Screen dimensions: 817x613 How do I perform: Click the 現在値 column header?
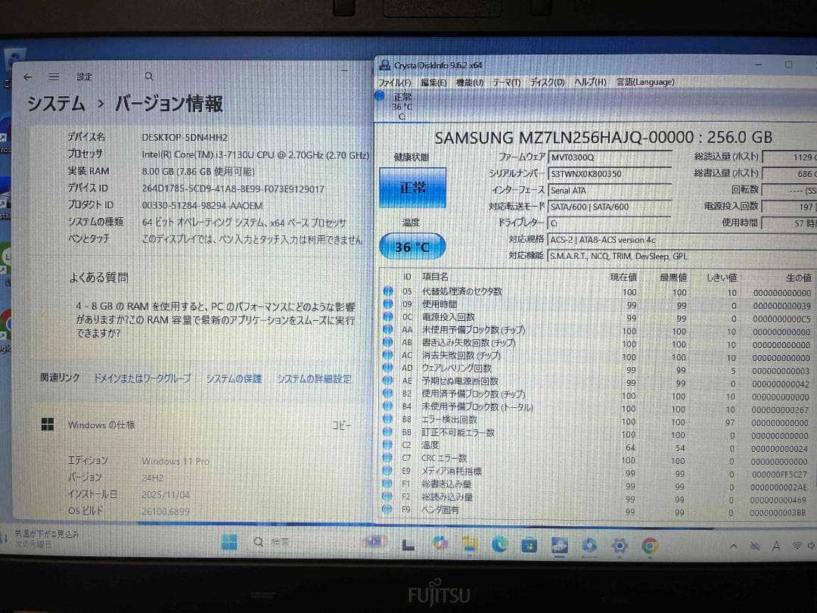point(623,277)
